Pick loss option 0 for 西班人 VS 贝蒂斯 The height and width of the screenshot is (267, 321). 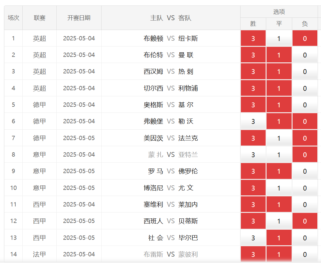pyautogui.click(x=305, y=221)
